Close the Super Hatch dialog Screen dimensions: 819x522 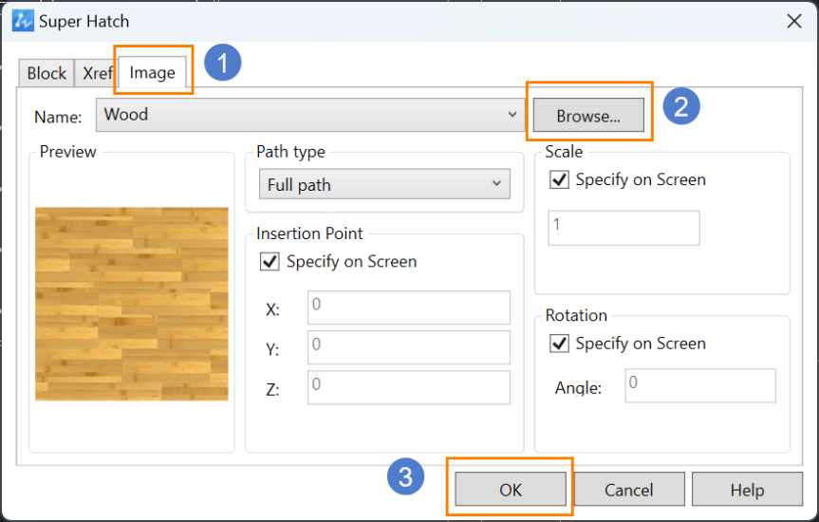pos(794,22)
